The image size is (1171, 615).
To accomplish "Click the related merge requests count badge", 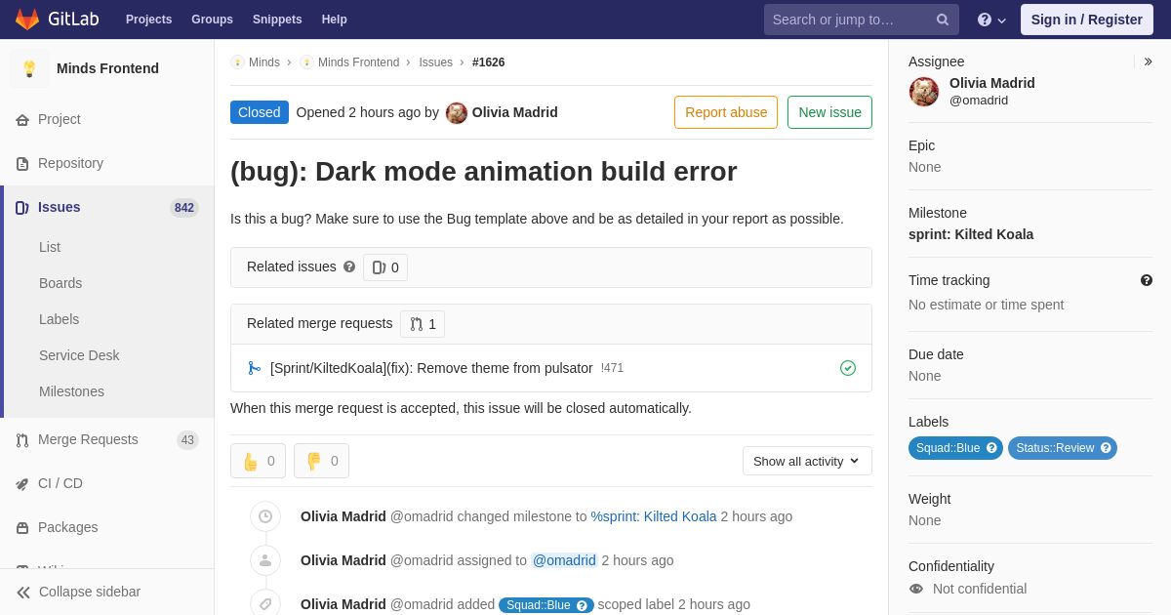I will click(x=423, y=324).
